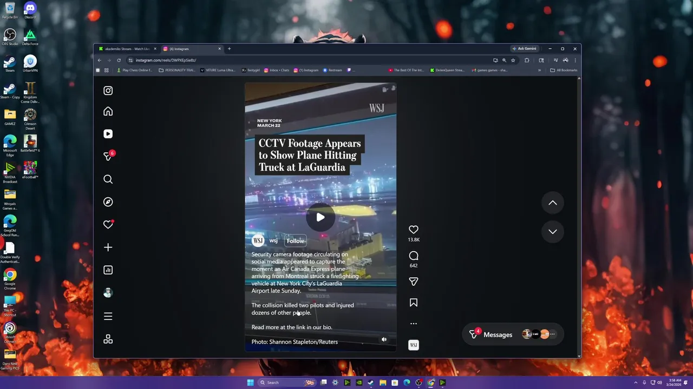Open Crimson Desert desktop shortcut
Image resolution: width=693 pixels, height=389 pixels.
tap(30, 119)
